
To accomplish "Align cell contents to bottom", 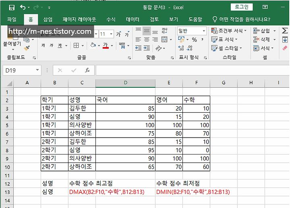I will coord(155,31).
